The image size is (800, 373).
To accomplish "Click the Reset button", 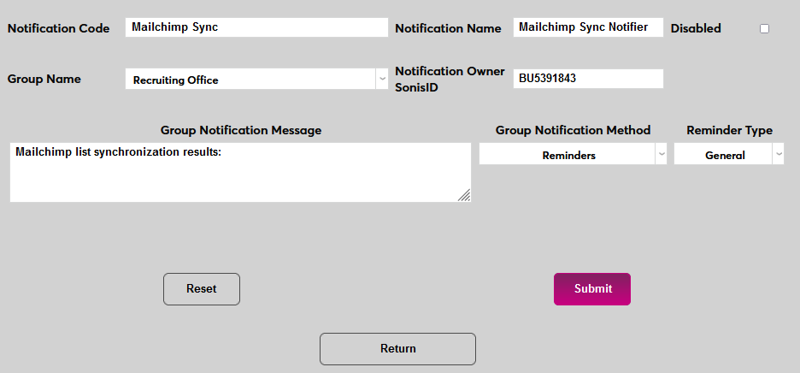I will [202, 289].
